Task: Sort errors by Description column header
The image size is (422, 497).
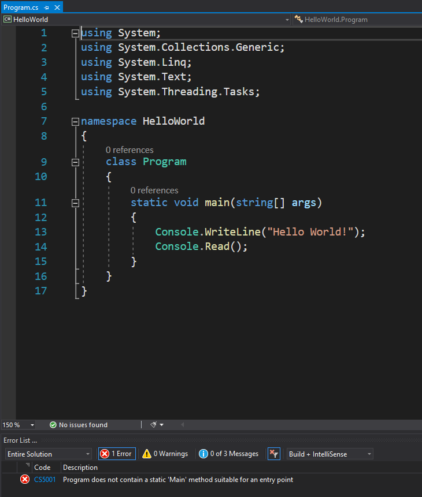Action: tap(80, 468)
